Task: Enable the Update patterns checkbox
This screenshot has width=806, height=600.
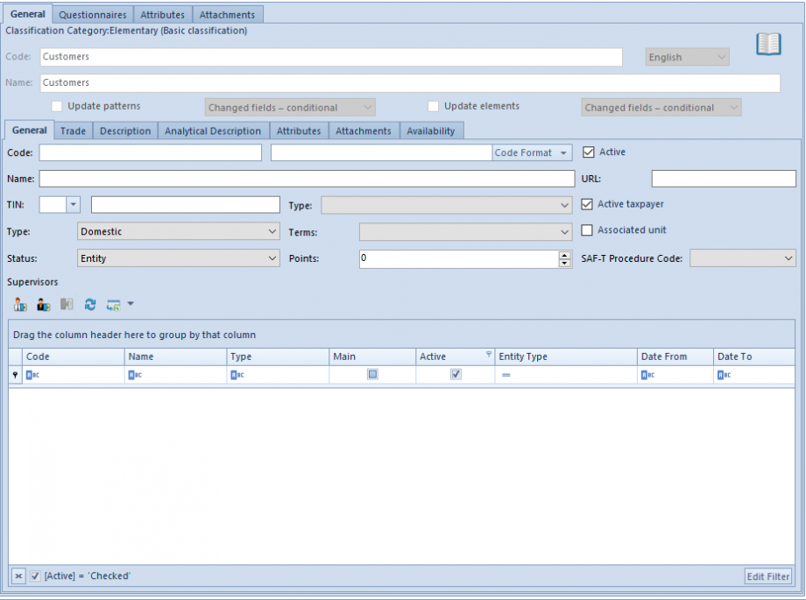Action: 56,105
